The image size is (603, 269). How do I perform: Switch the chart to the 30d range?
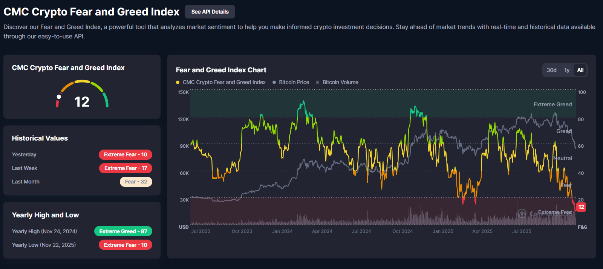[551, 70]
